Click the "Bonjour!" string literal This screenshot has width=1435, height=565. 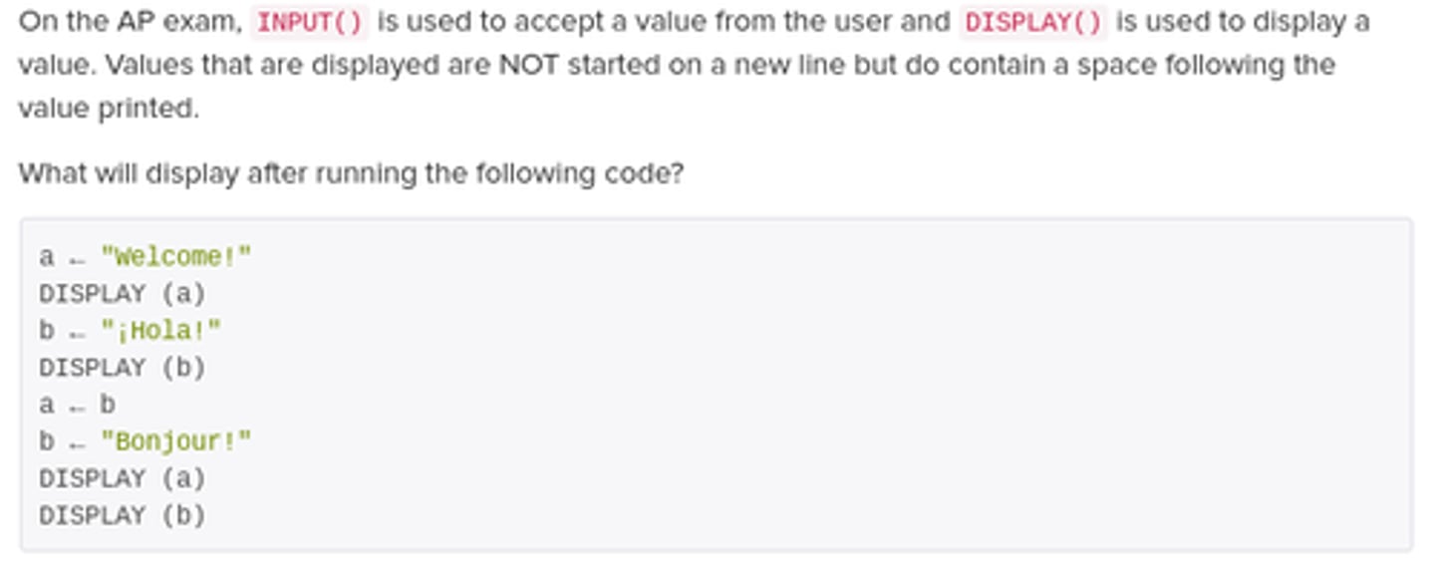point(176,441)
